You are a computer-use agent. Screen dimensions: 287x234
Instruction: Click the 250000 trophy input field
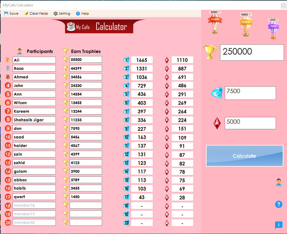click(251, 52)
